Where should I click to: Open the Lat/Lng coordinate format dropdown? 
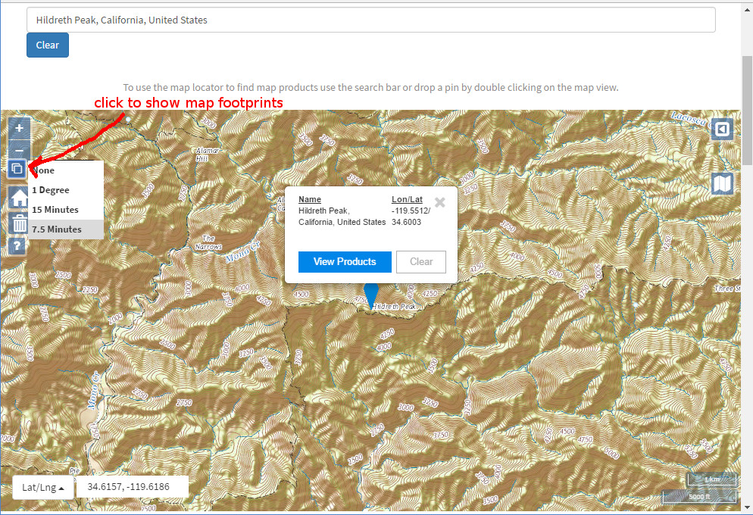(42, 487)
